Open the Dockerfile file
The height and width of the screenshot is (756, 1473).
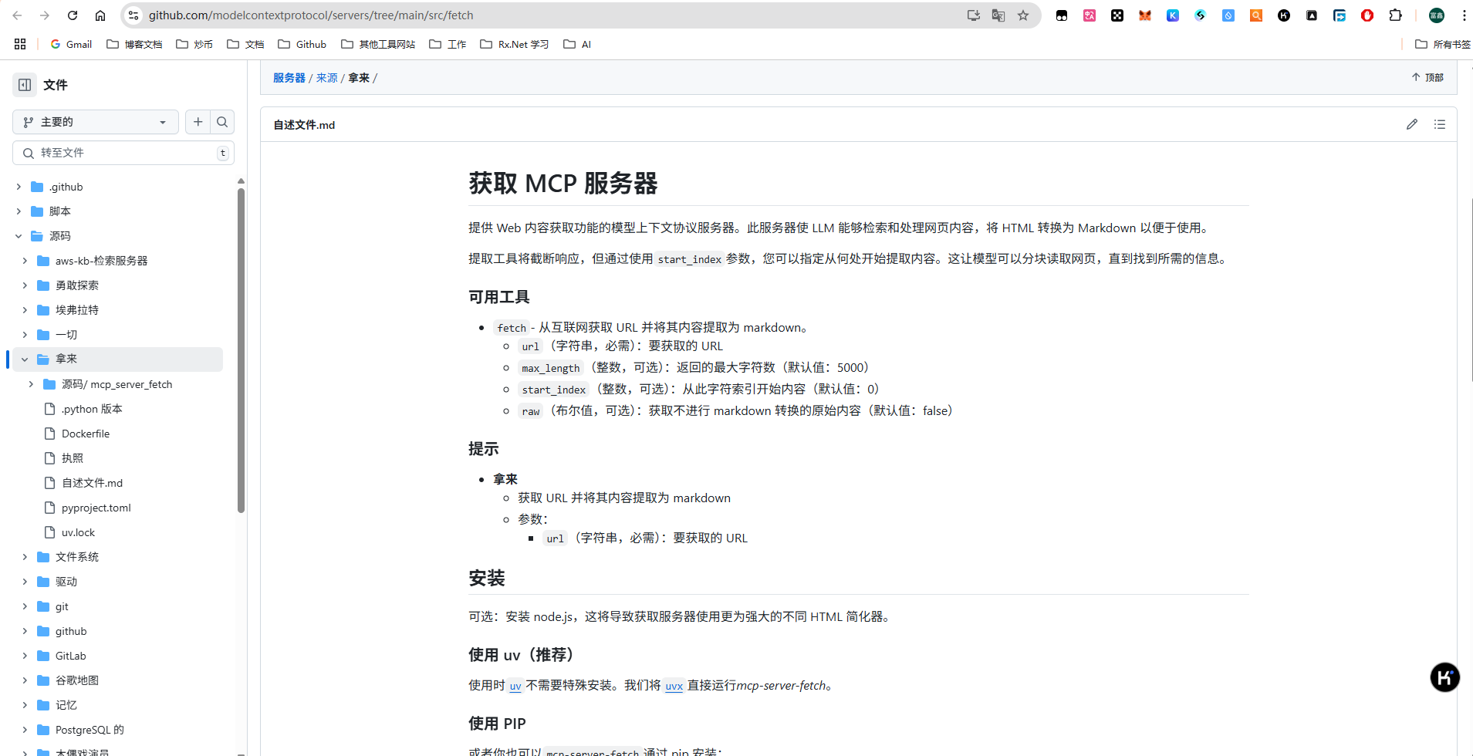(86, 434)
